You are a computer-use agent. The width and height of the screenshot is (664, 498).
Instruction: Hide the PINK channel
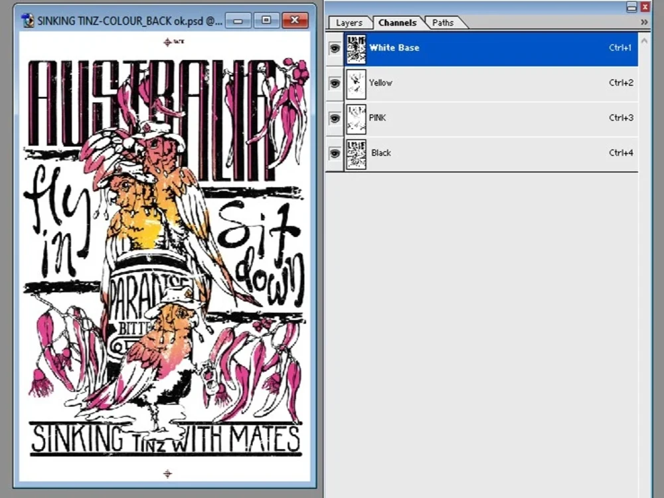(335, 118)
